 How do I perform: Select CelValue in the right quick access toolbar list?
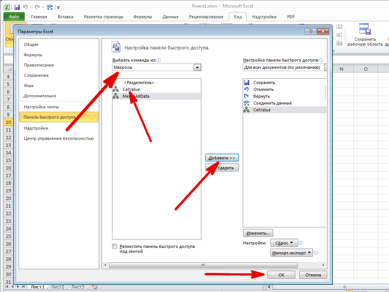pyautogui.click(x=285, y=110)
